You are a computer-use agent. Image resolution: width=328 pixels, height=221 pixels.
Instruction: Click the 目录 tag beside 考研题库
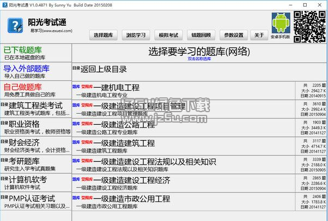[4, 160]
